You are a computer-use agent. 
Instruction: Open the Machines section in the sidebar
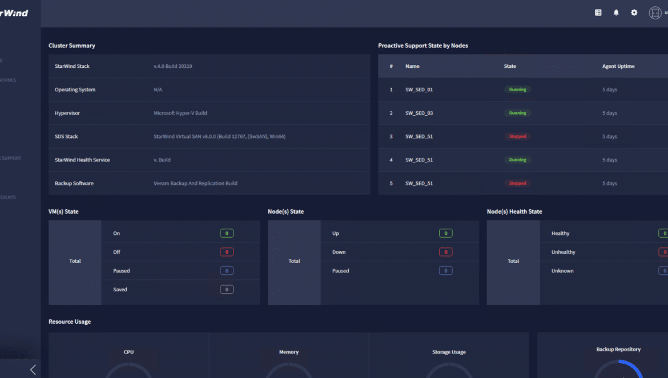pyautogui.click(x=8, y=80)
